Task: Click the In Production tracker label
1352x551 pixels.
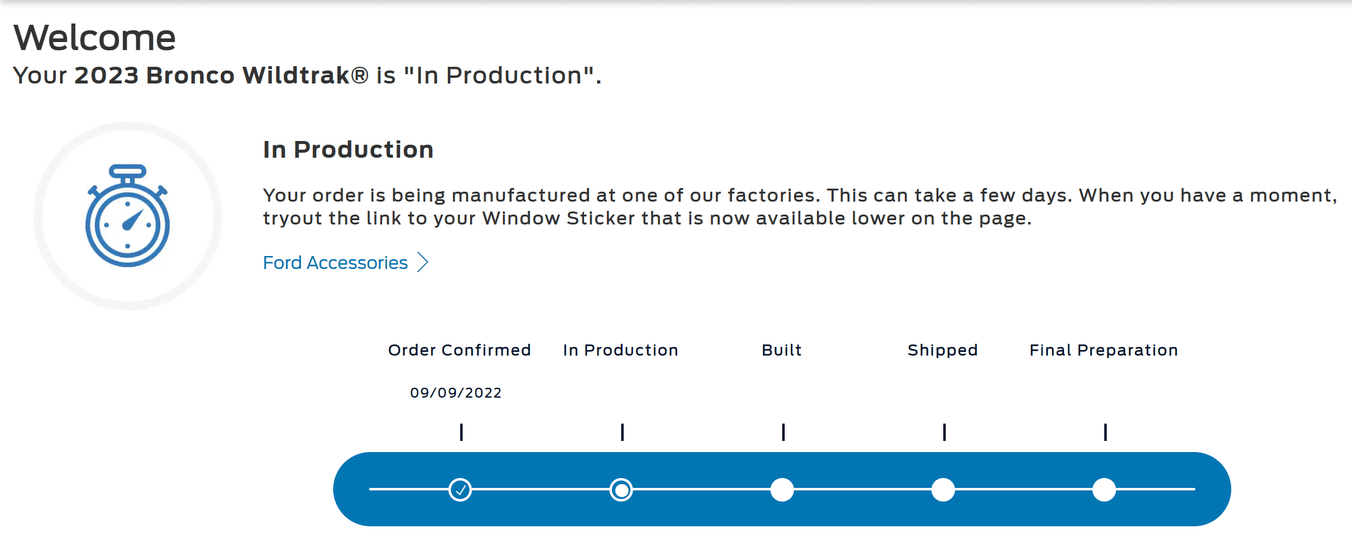Action: click(x=621, y=350)
